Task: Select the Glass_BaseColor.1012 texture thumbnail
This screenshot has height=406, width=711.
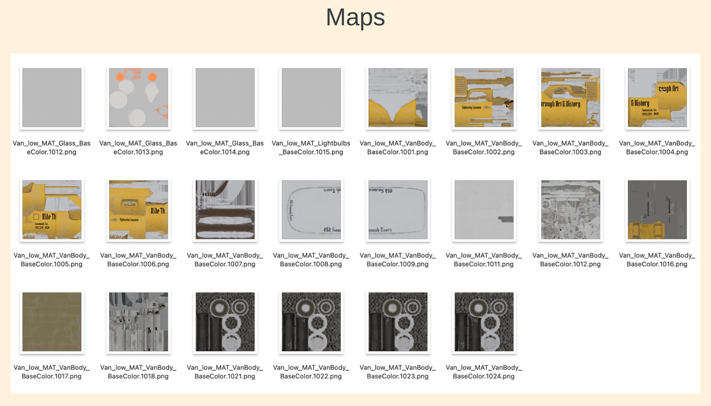Action: [x=52, y=98]
